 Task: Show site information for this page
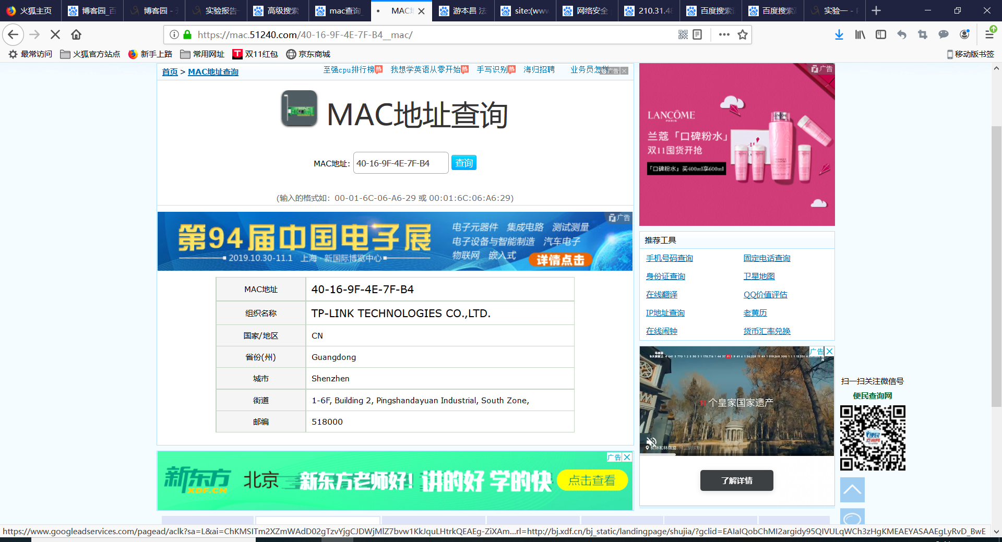coord(174,35)
